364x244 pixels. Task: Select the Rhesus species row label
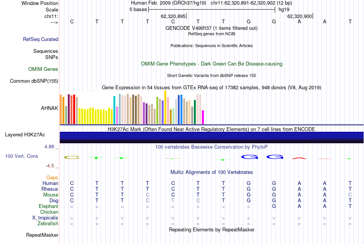click(50, 189)
